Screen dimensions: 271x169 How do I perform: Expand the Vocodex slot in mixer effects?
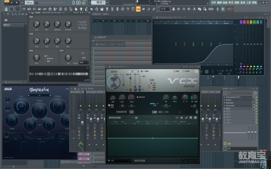click(225, 100)
